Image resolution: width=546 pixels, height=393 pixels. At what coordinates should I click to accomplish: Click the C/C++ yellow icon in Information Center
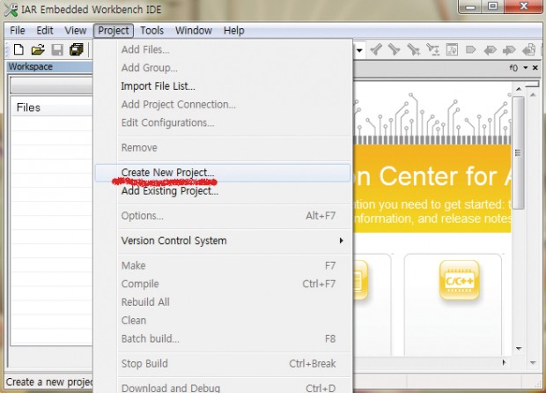point(460,280)
